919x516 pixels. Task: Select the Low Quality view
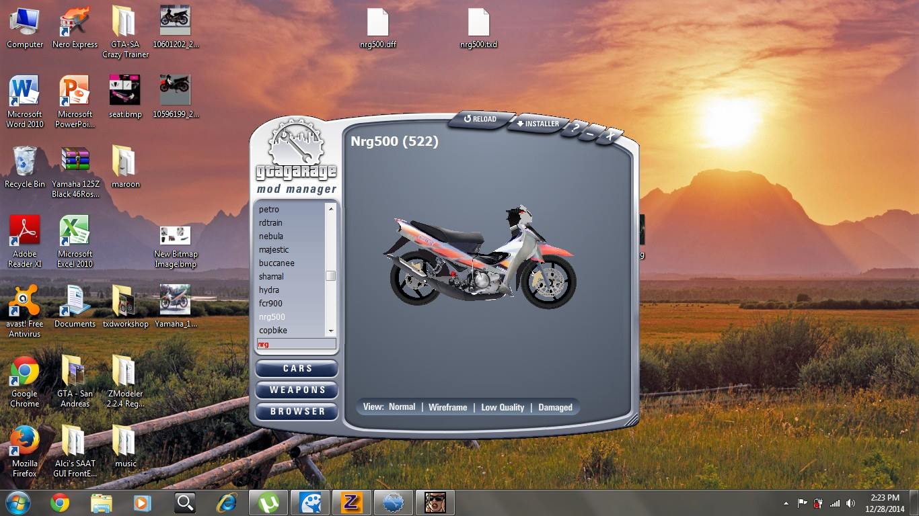503,407
